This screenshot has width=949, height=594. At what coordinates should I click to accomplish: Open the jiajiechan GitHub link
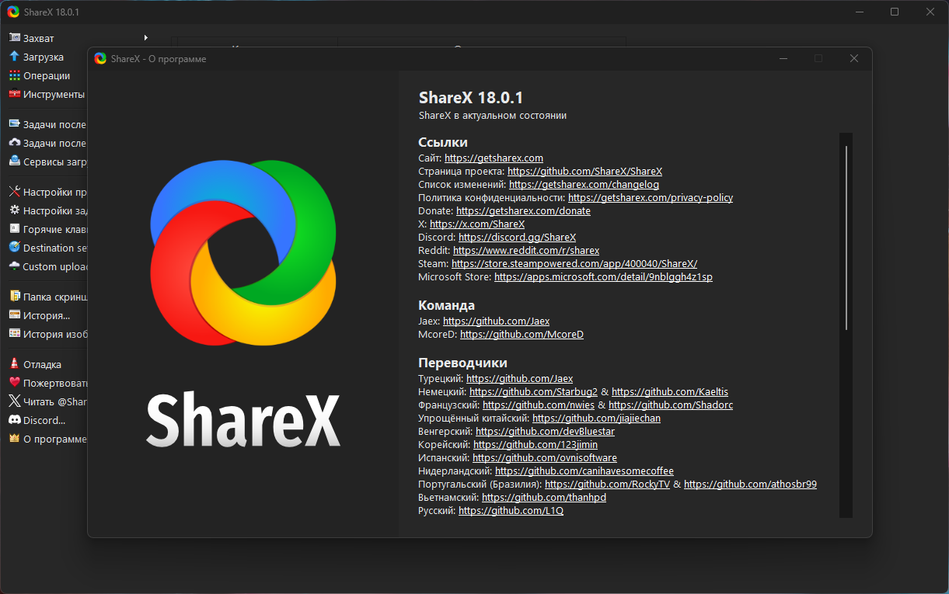(596, 418)
